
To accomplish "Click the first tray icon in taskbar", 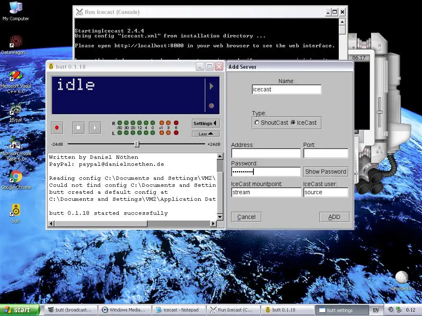I will pyautogui.click(x=391, y=309).
